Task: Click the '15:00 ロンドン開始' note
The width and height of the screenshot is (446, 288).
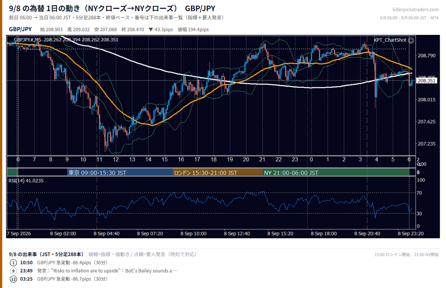Action: (392, 255)
